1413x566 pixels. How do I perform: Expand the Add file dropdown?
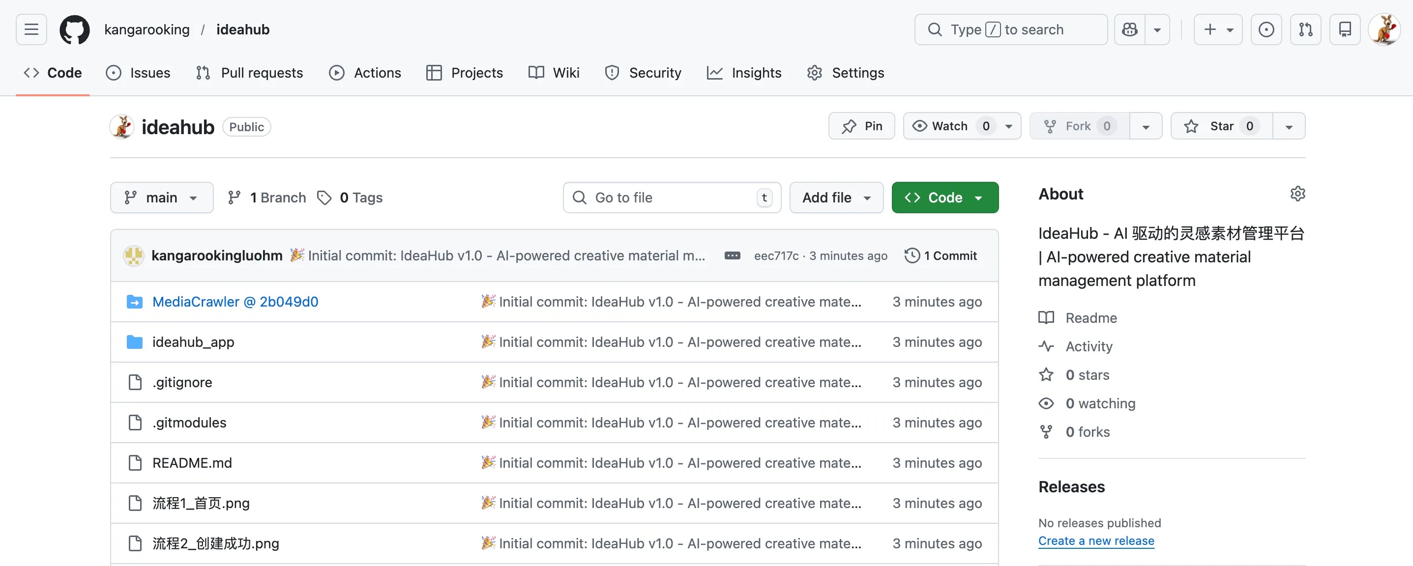coord(836,198)
